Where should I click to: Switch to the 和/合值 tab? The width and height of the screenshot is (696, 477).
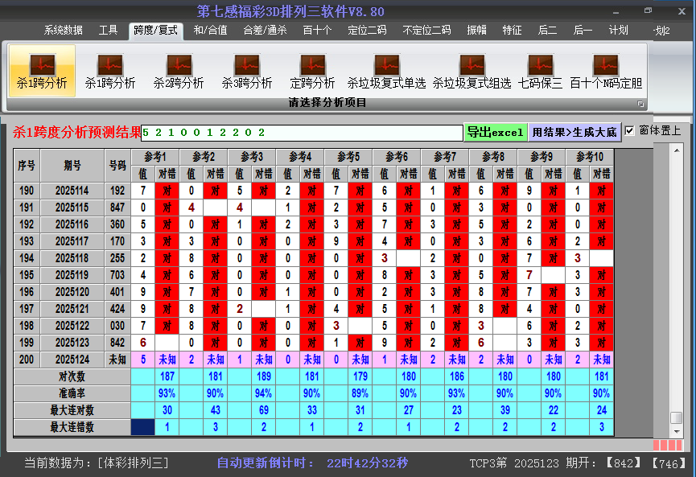(210, 31)
